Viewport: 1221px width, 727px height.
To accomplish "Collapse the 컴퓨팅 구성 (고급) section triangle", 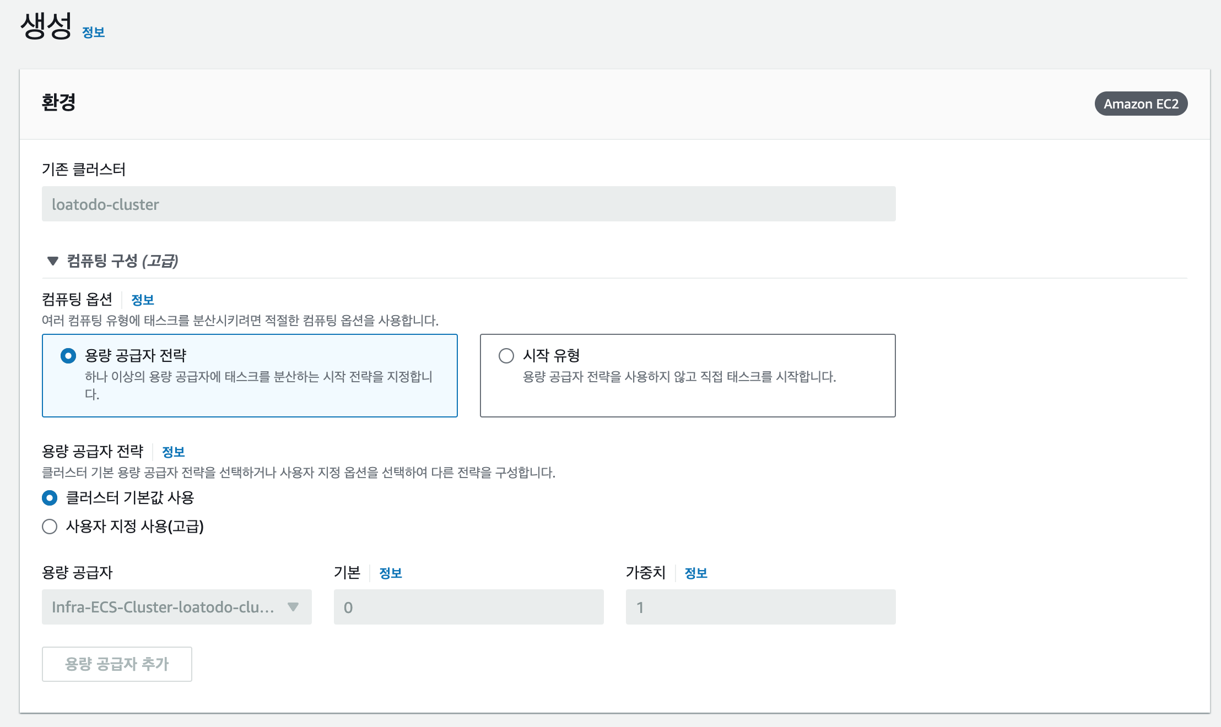I will 53,261.
